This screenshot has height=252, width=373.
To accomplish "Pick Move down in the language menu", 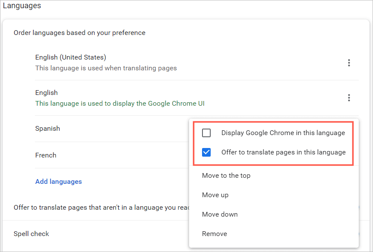I will [220, 214].
